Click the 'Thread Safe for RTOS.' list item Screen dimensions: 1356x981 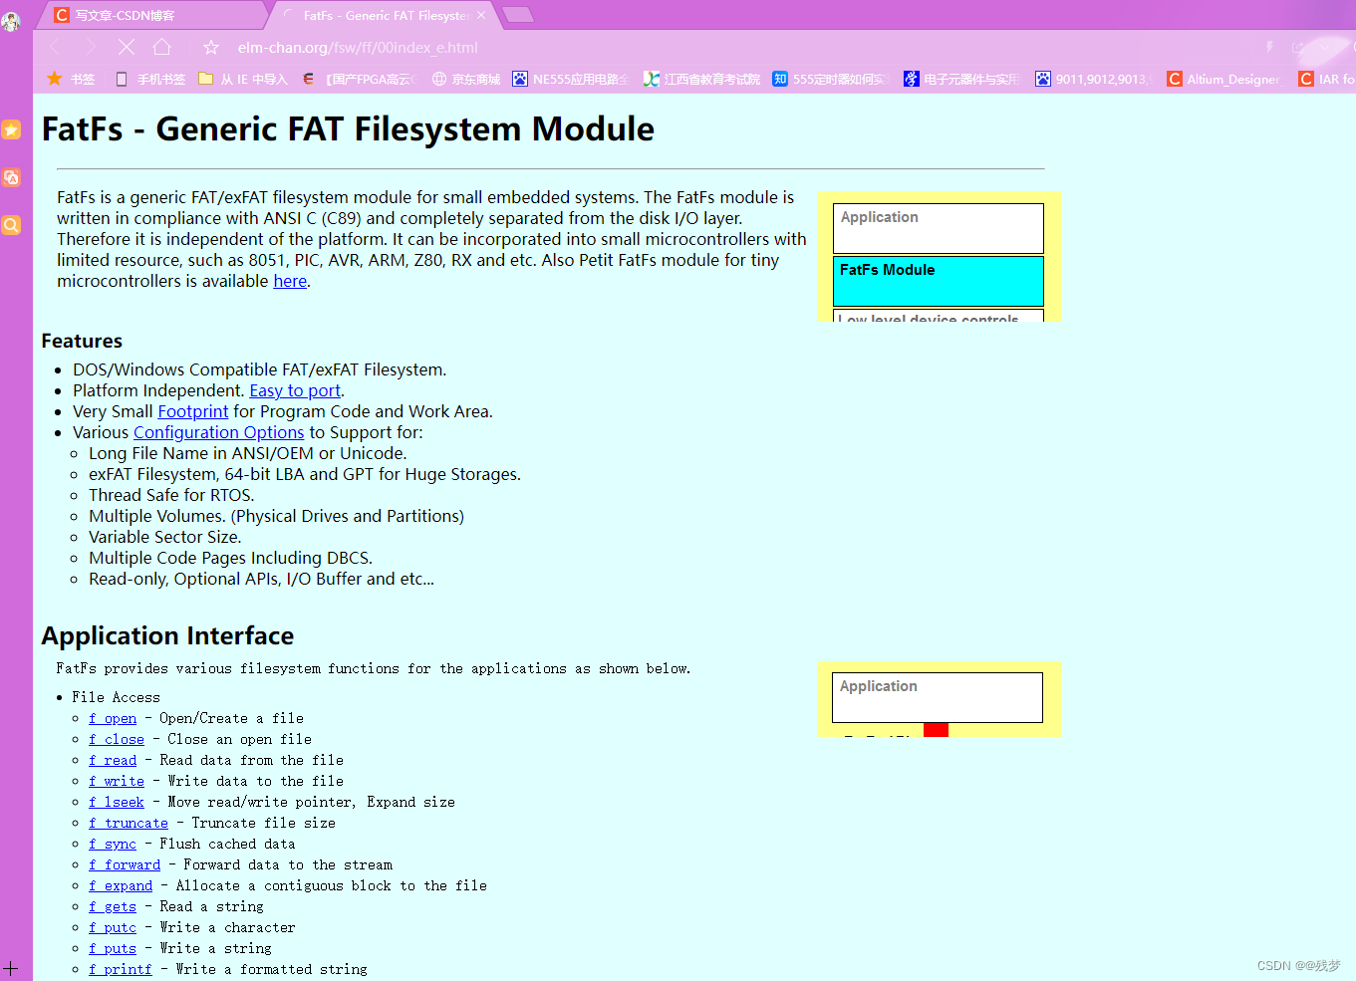pyautogui.click(x=171, y=495)
